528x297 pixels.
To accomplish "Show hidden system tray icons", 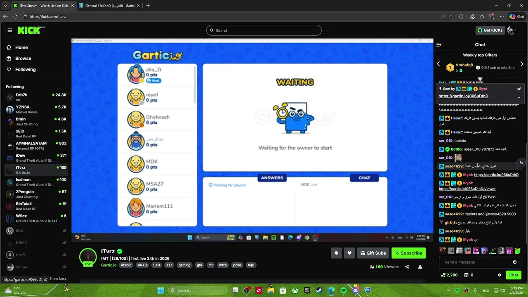I will coord(449,290).
